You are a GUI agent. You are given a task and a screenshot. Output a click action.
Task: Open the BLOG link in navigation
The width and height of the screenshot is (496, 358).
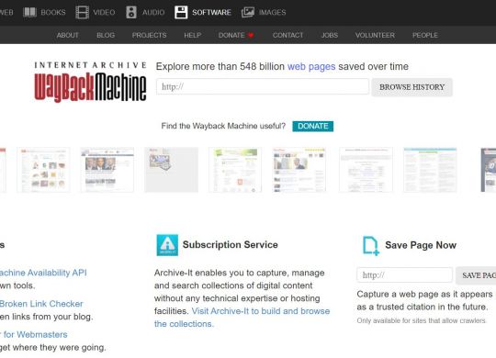(106, 35)
